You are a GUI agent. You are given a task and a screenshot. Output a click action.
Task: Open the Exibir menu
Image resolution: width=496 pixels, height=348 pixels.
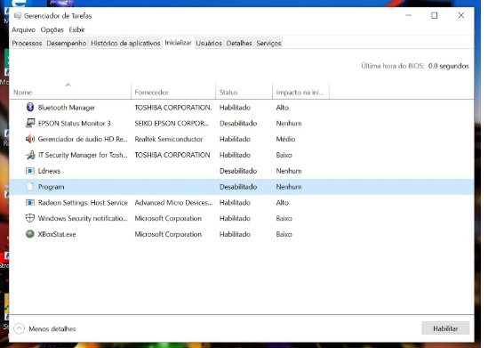[x=76, y=29]
